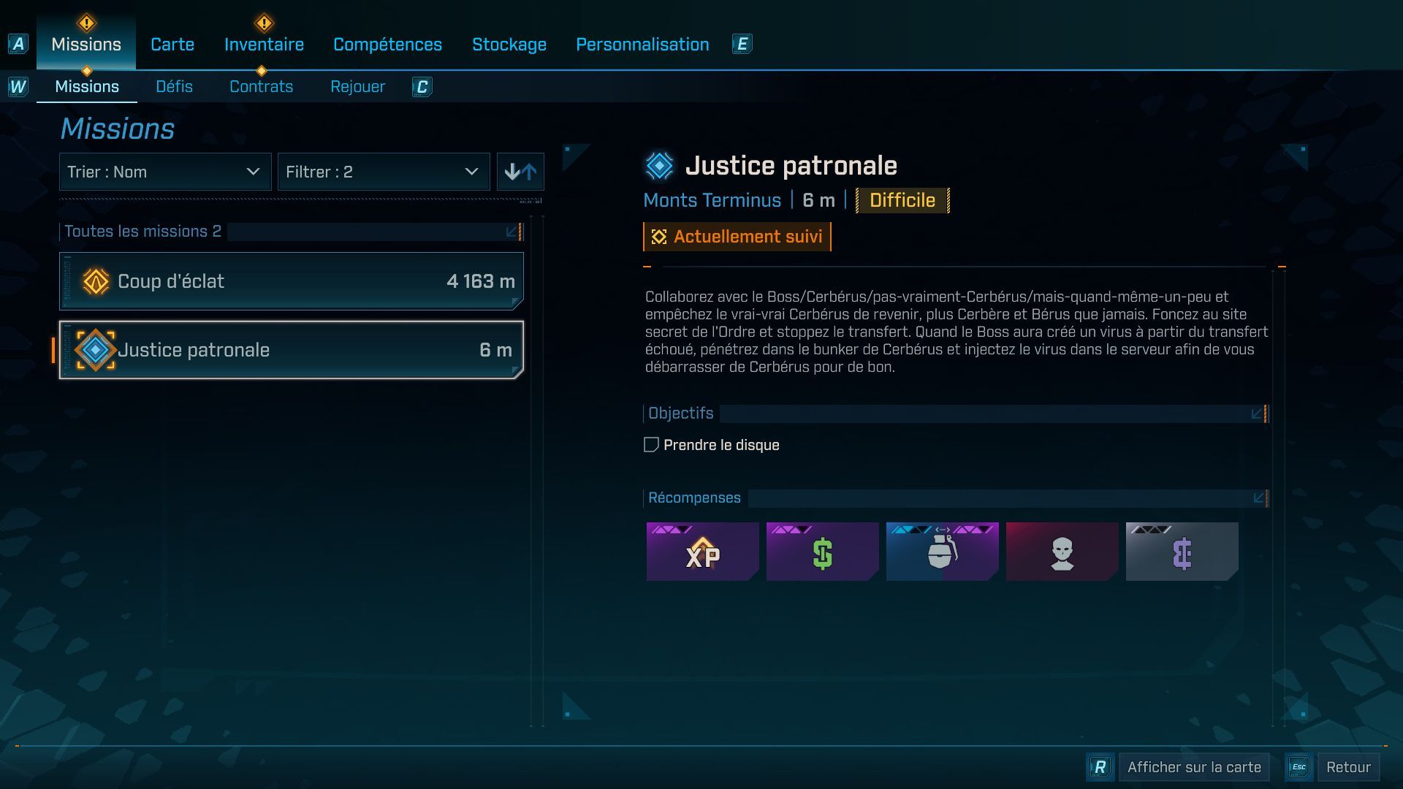The image size is (1403, 789).
Task: Click the sort order arrows icon
Action: click(520, 172)
